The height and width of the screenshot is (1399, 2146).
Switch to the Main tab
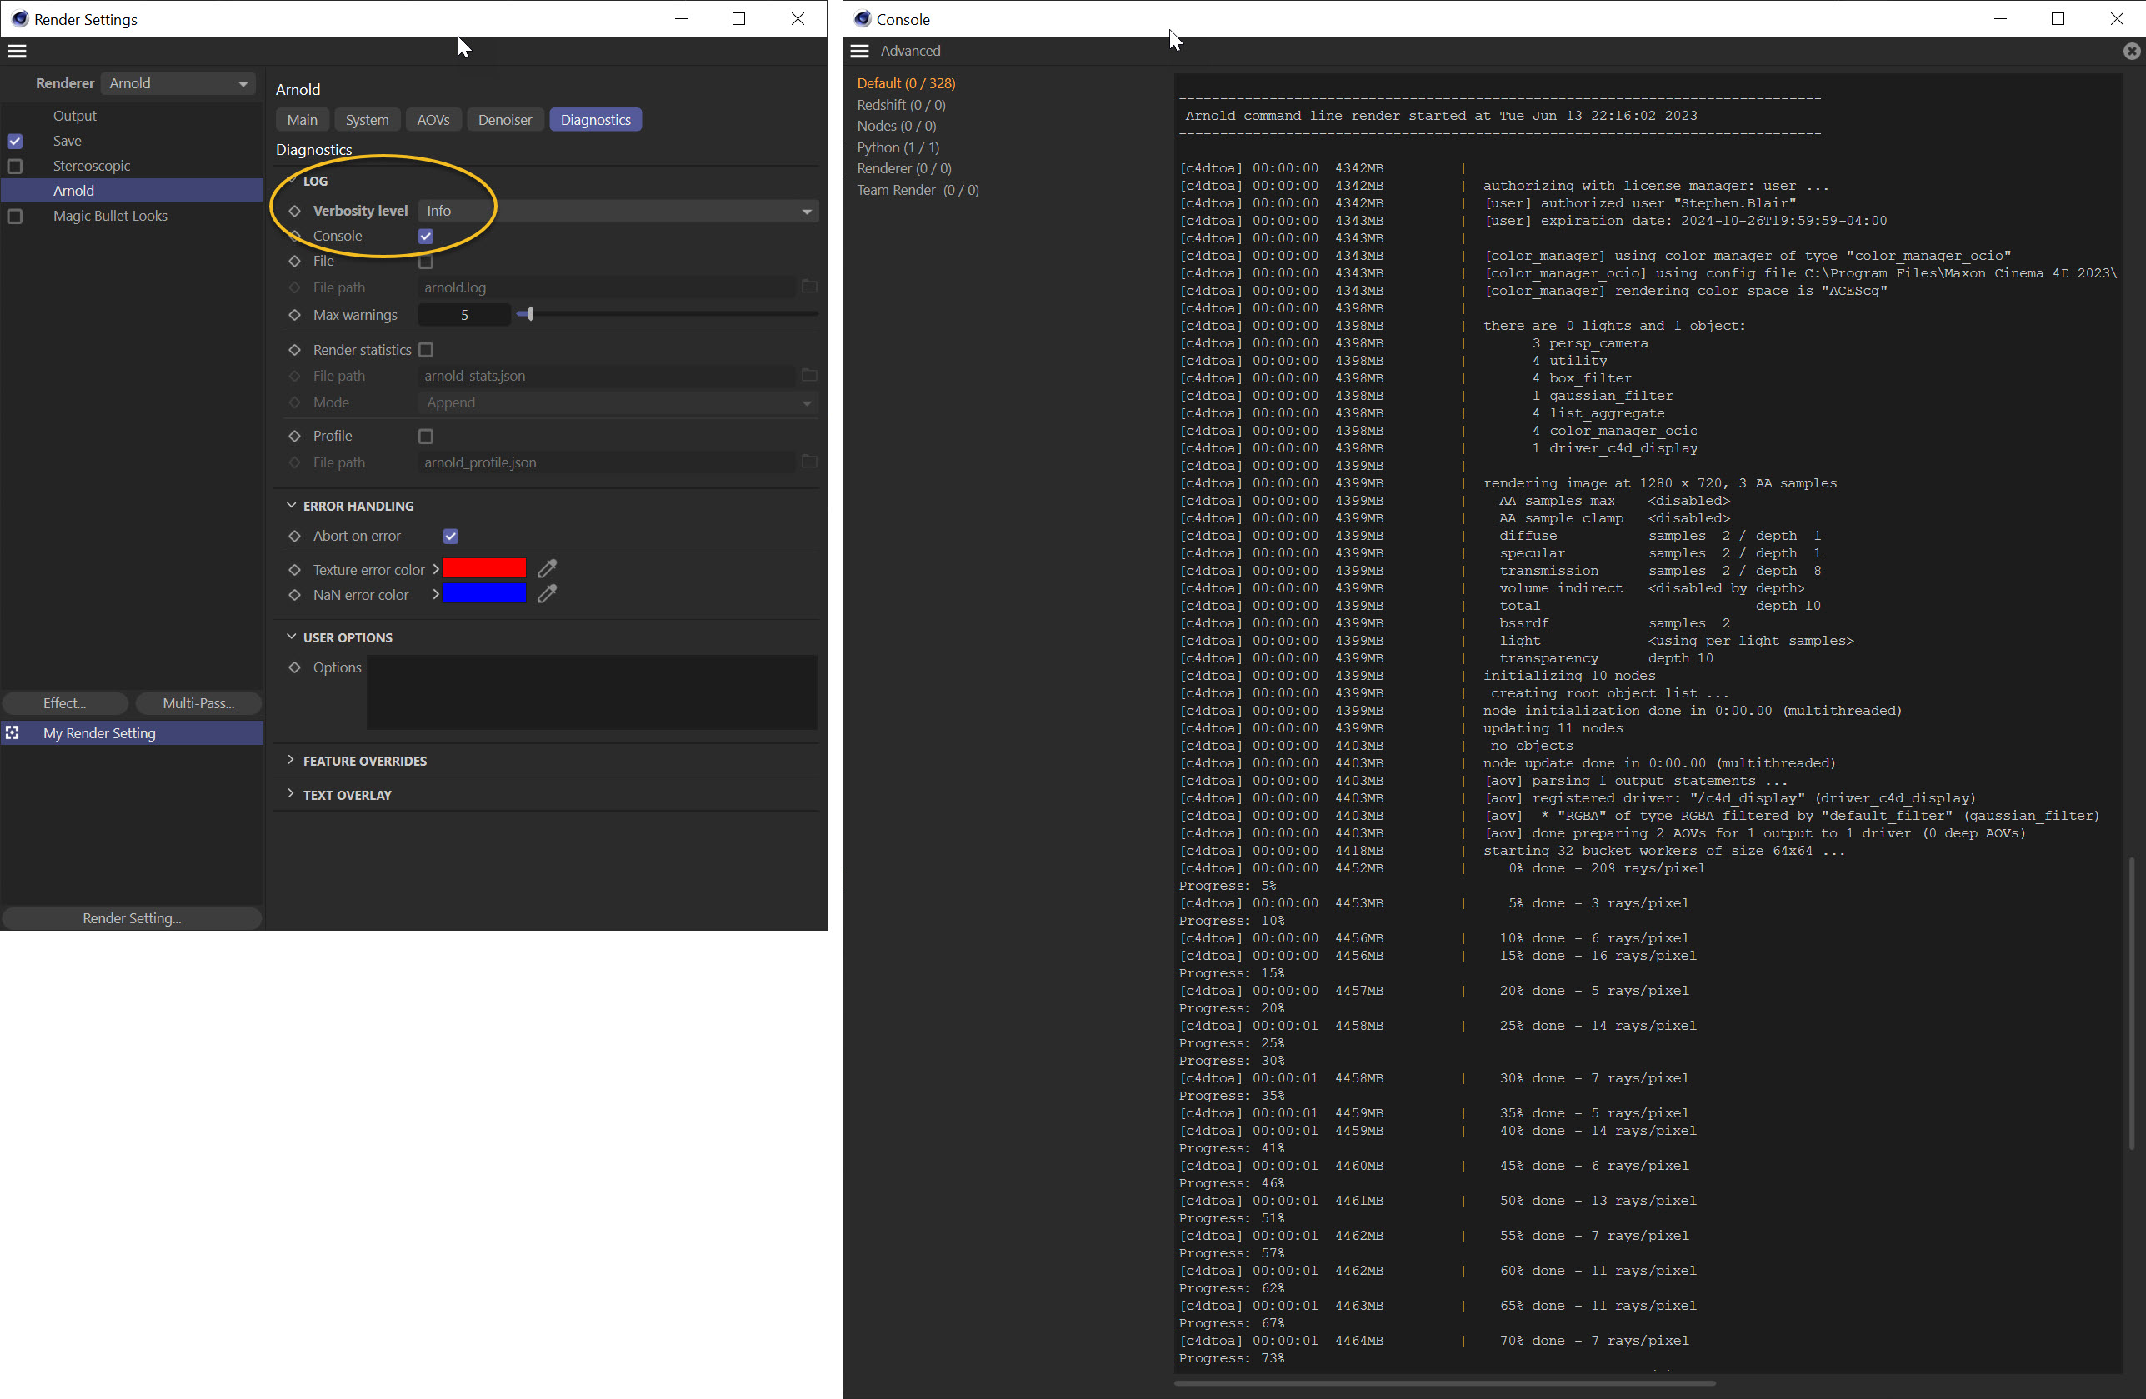click(x=301, y=119)
